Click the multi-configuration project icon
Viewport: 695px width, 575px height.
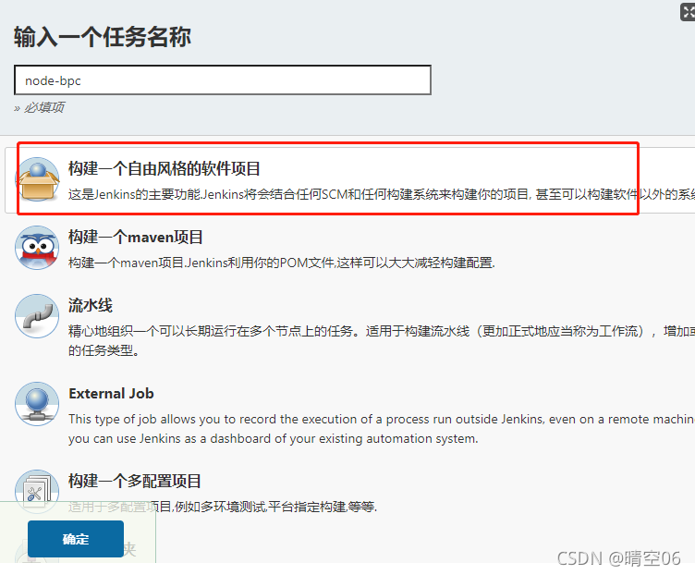point(37,491)
